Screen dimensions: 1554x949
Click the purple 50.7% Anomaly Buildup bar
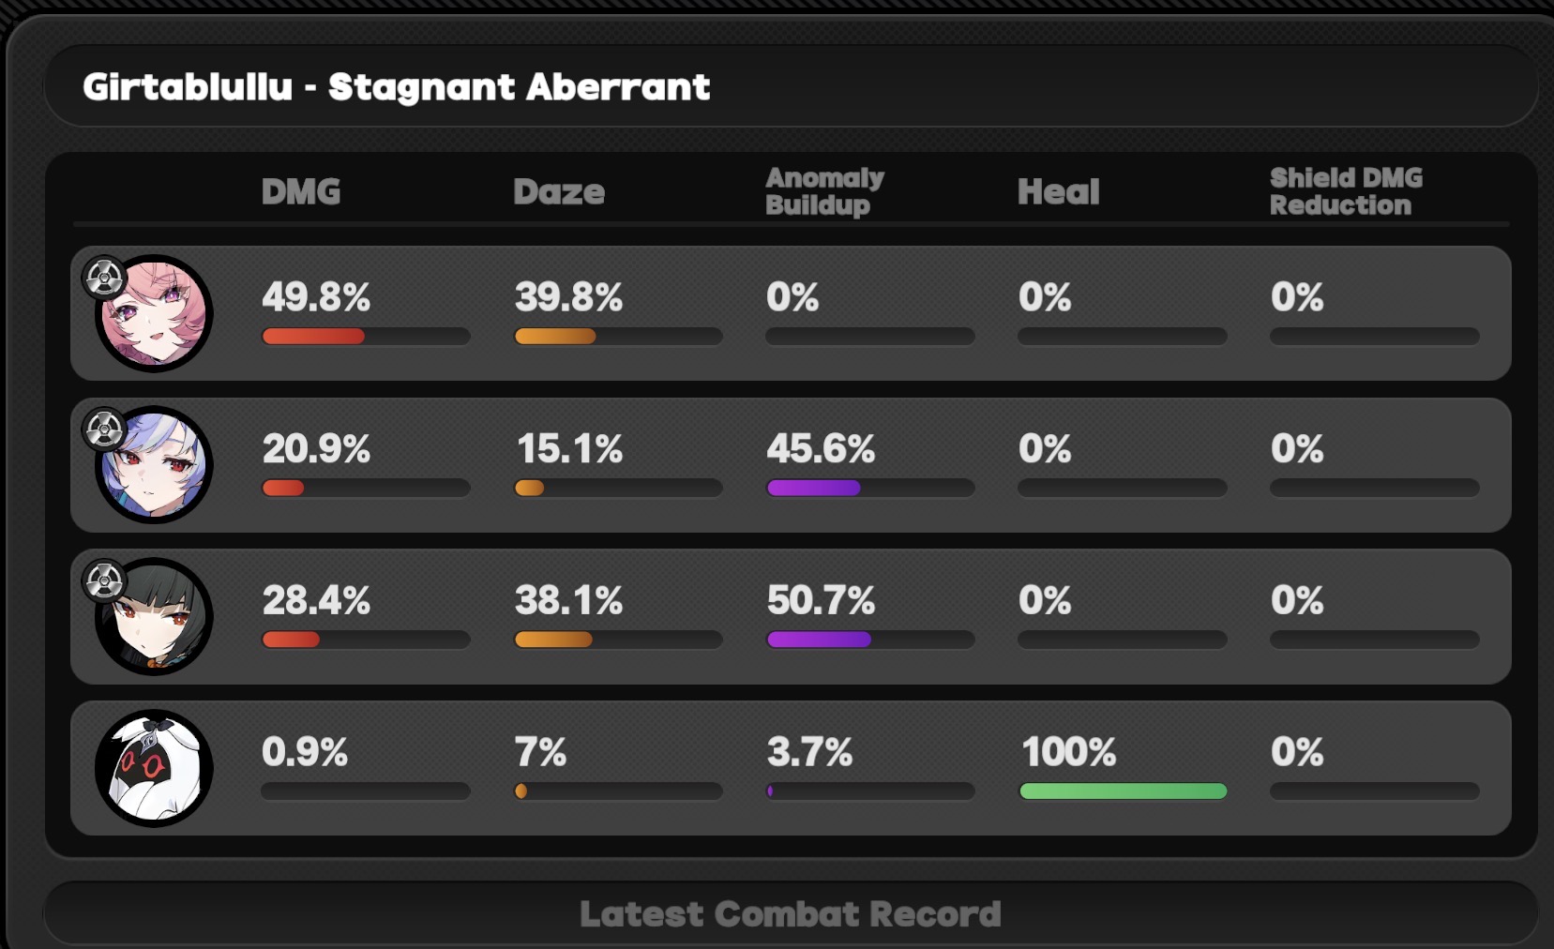click(819, 640)
